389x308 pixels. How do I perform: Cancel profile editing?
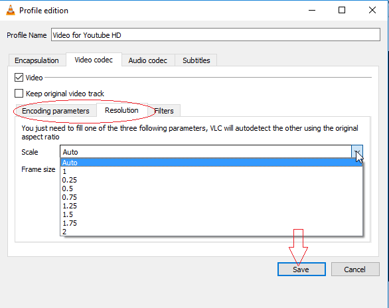(x=355, y=269)
